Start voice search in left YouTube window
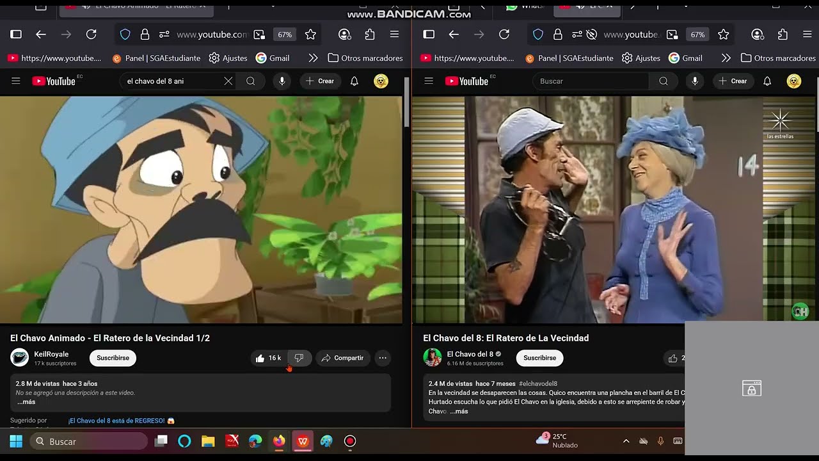Image resolution: width=819 pixels, height=461 pixels. pyautogui.click(x=282, y=81)
